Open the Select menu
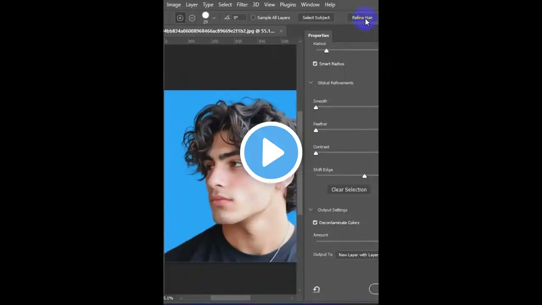This screenshot has width=542, height=305. click(x=225, y=5)
